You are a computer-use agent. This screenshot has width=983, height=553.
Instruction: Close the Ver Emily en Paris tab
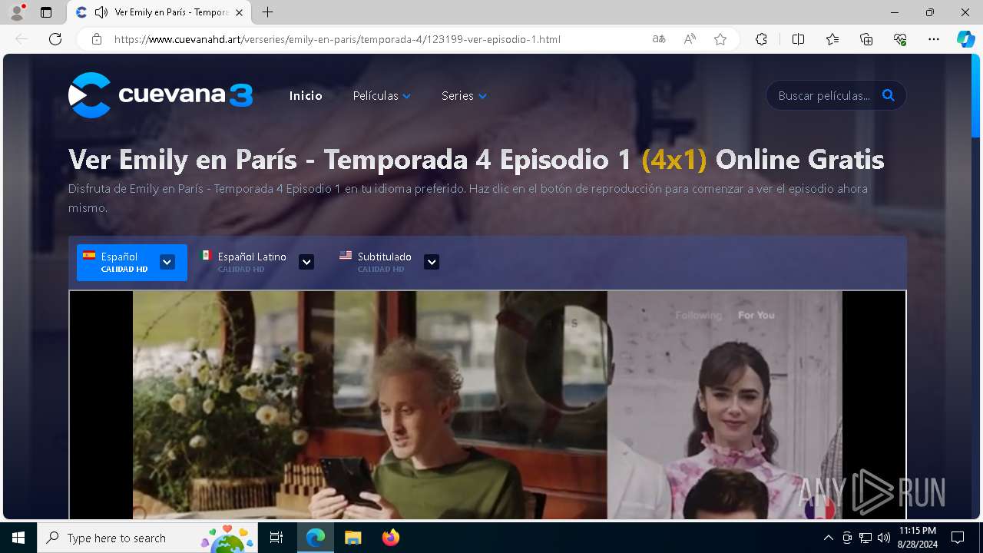click(239, 12)
